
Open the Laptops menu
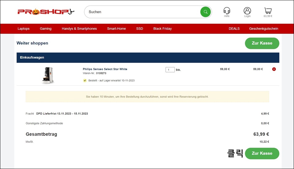click(24, 29)
